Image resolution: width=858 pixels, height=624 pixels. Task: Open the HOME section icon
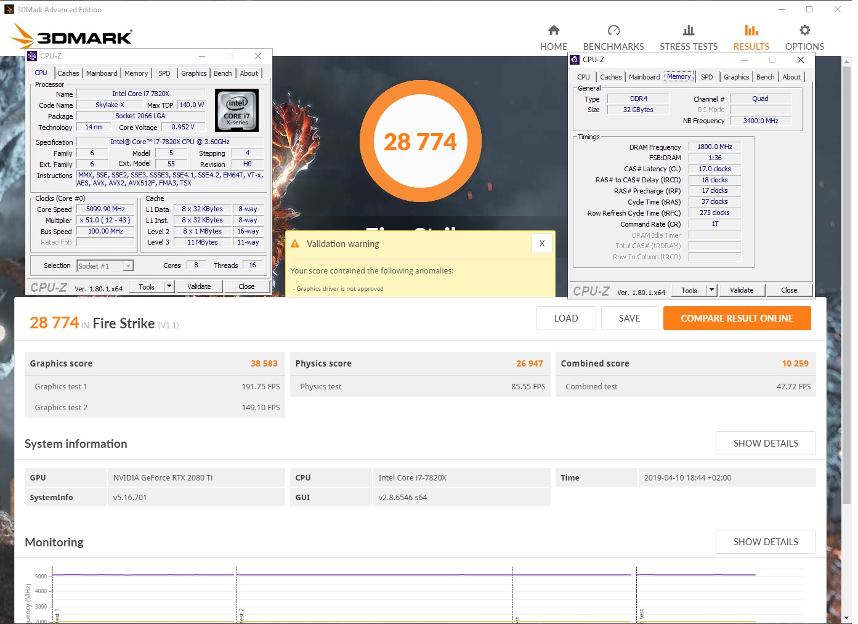click(x=554, y=30)
